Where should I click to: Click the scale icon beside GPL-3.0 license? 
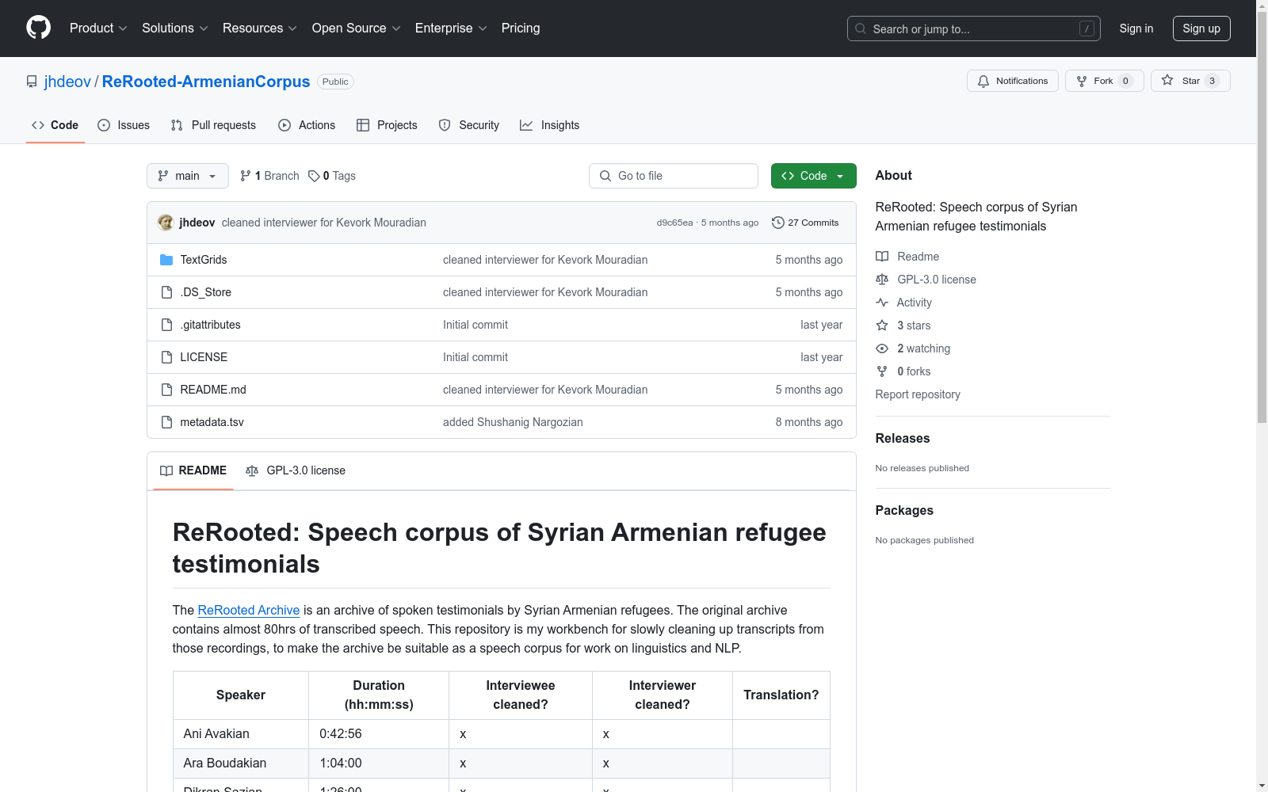point(882,280)
